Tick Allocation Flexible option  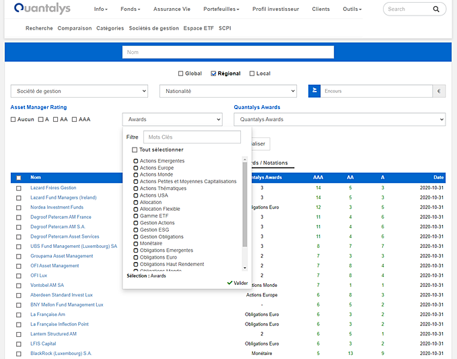135,209
